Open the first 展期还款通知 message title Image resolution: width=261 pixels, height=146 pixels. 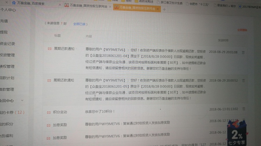point(64,49)
